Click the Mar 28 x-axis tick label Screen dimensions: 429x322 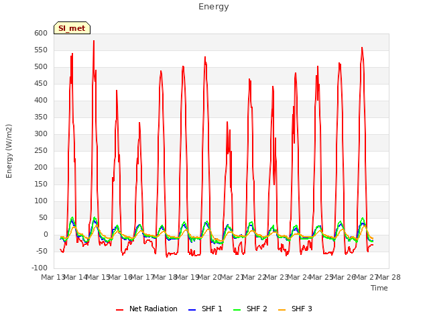[389, 277]
